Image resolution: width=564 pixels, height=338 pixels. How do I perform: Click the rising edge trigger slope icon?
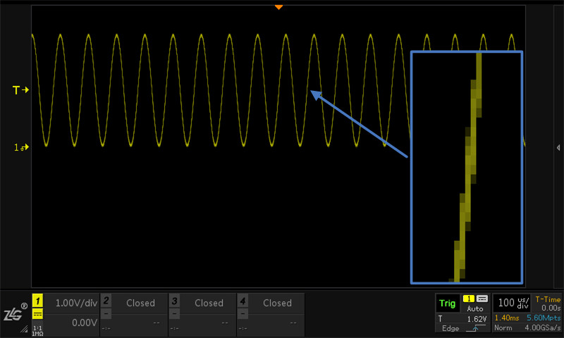(x=475, y=328)
